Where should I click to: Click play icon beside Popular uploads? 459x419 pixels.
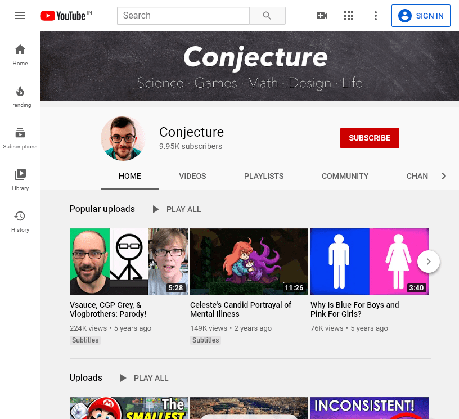156,209
